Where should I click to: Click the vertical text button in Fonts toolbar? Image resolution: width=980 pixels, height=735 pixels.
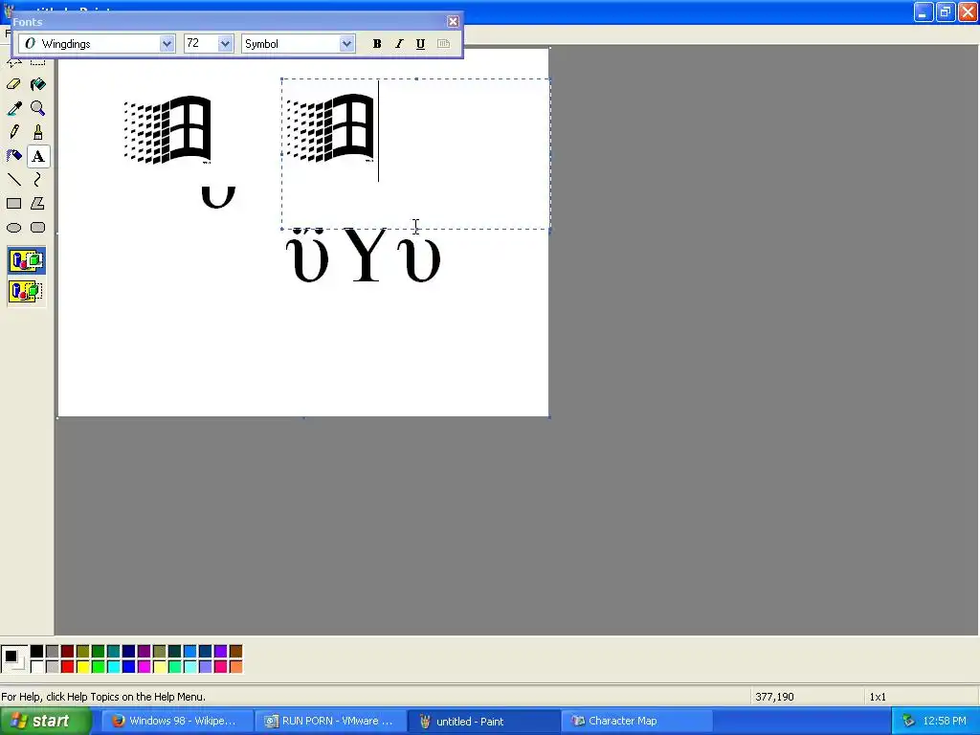[443, 44]
